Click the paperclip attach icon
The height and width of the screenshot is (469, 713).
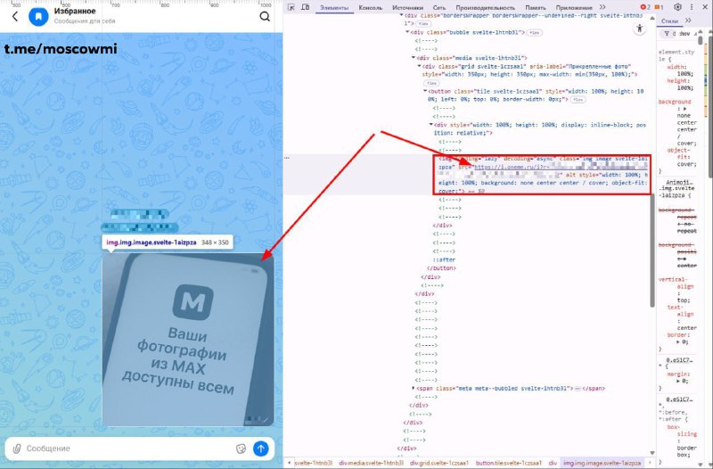click(16, 448)
